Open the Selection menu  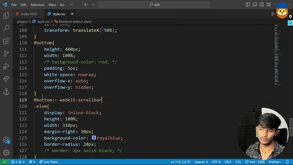pyautogui.click(x=38, y=5)
